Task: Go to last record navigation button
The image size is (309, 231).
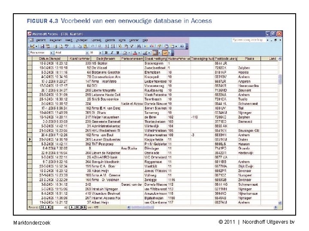Action: (x=78, y=207)
